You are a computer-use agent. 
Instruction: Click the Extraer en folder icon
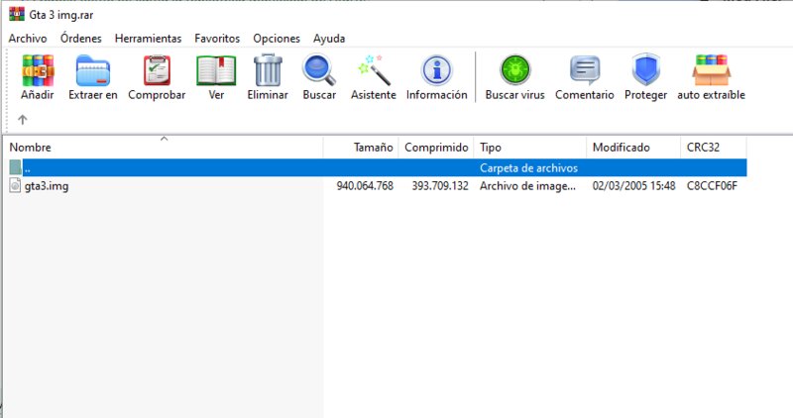pyautogui.click(x=92, y=70)
